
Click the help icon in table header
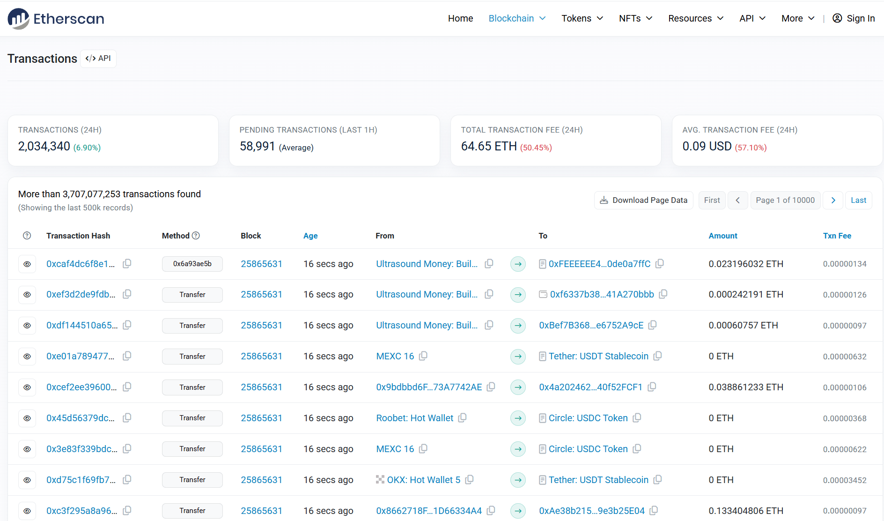click(27, 236)
